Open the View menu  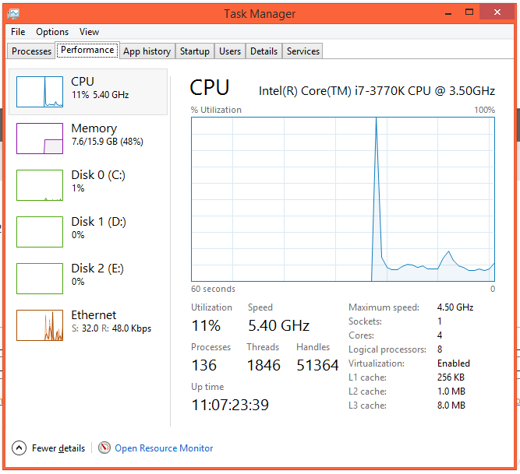[x=89, y=32]
